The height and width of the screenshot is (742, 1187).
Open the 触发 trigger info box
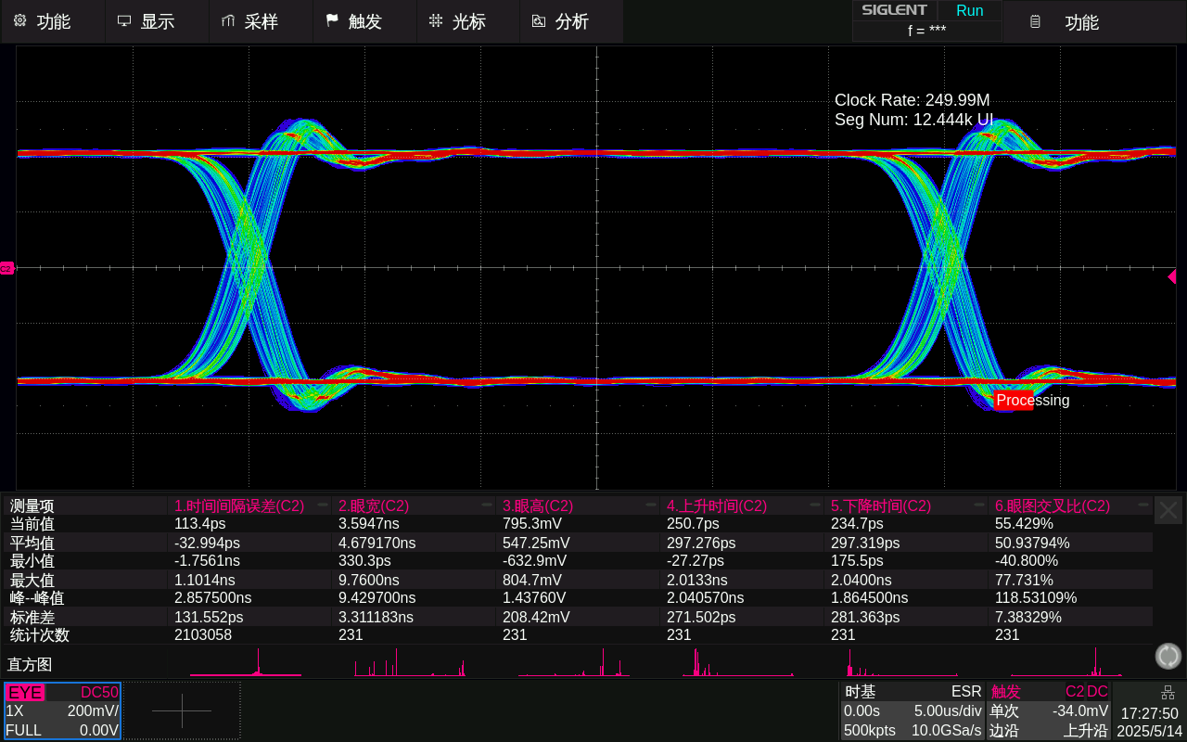[1048, 710]
